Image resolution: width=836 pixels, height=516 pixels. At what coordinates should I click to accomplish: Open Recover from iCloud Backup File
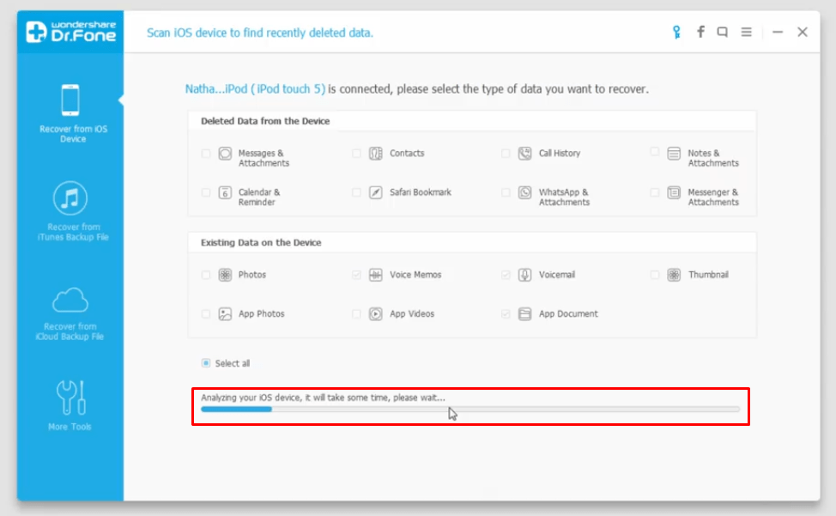(70, 314)
